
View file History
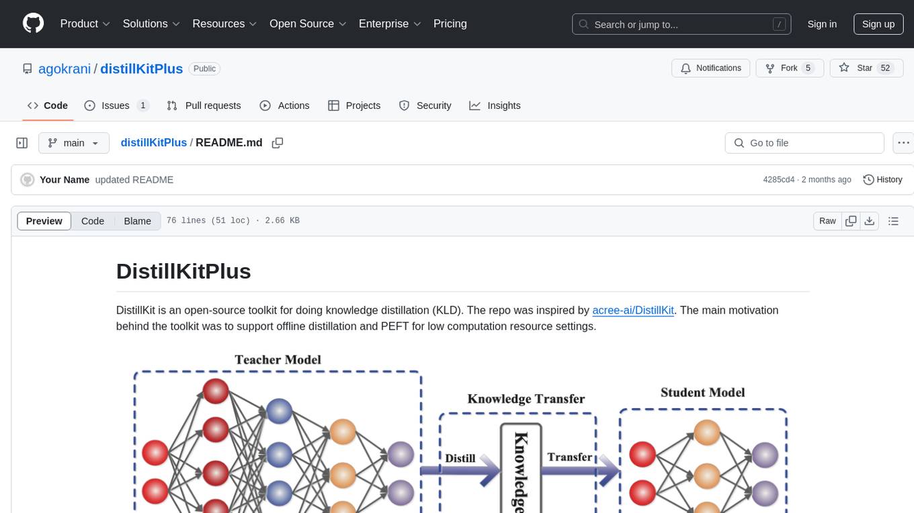(882, 179)
